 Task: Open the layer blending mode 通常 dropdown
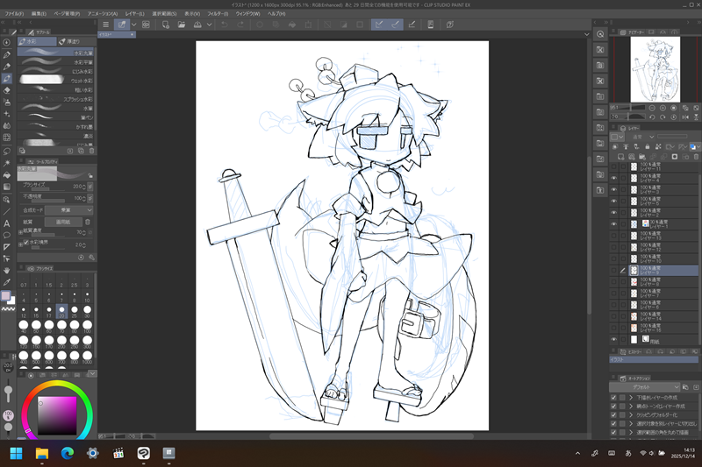point(641,137)
